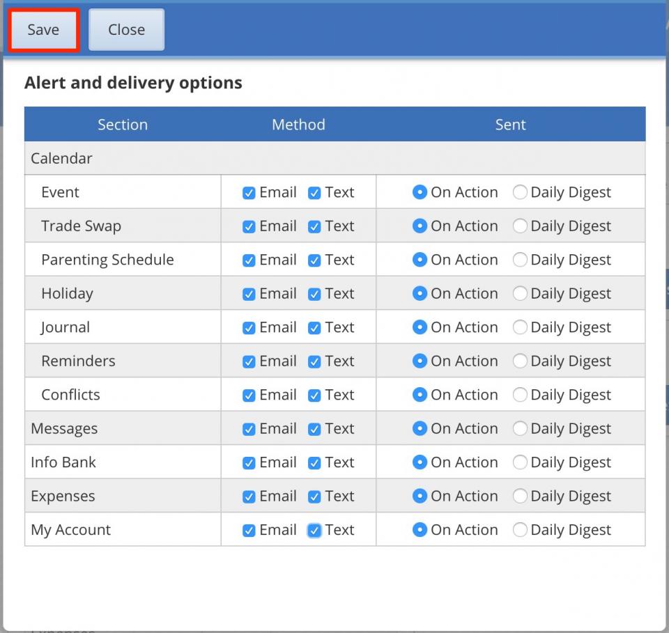This screenshot has width=669, height=633.
Task: Click the Save button
Action: pos(43,30)
